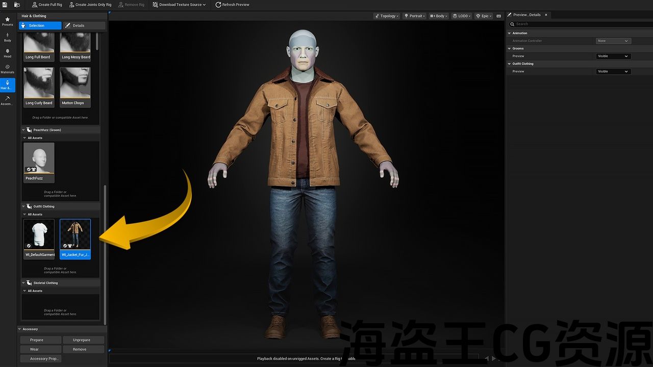653x367 pixels.
Task: Select the Long Full Beard thumbnail
Action: point(39,47)
